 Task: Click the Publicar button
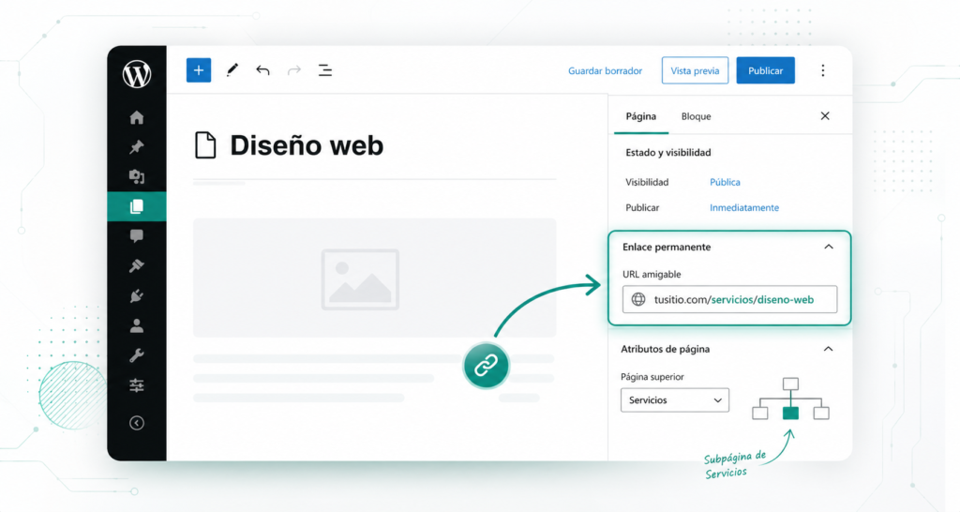[765, 70]
